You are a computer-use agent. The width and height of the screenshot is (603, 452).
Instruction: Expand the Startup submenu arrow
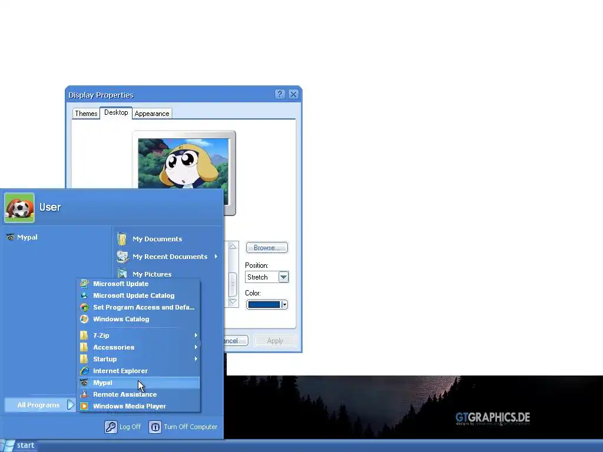click(196, 359)
